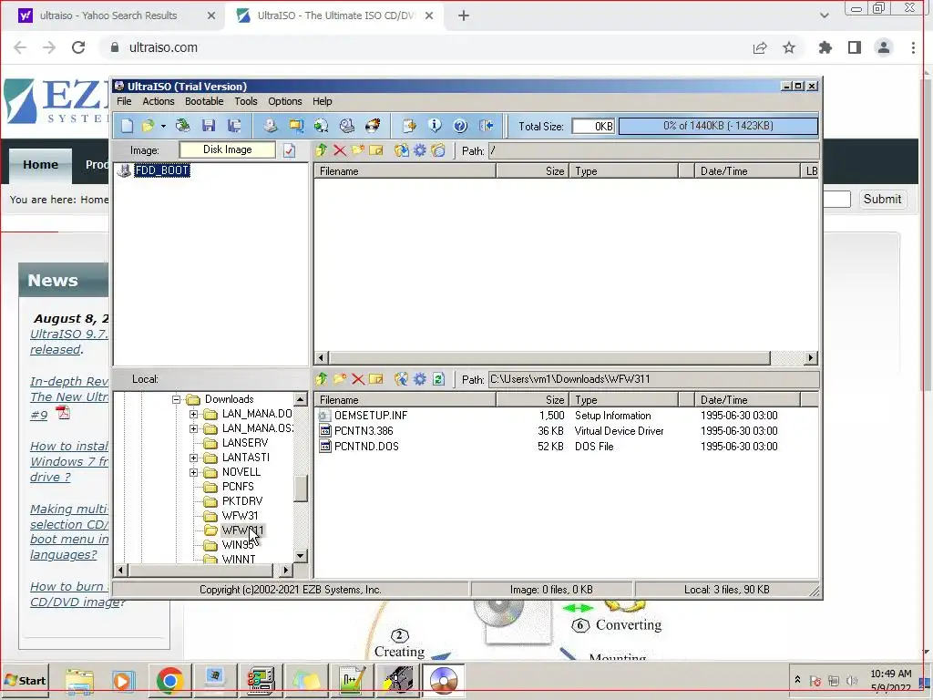Sort local files by Size column header
933x700 pixels.
pyautogui.click(x=532, y=400)
